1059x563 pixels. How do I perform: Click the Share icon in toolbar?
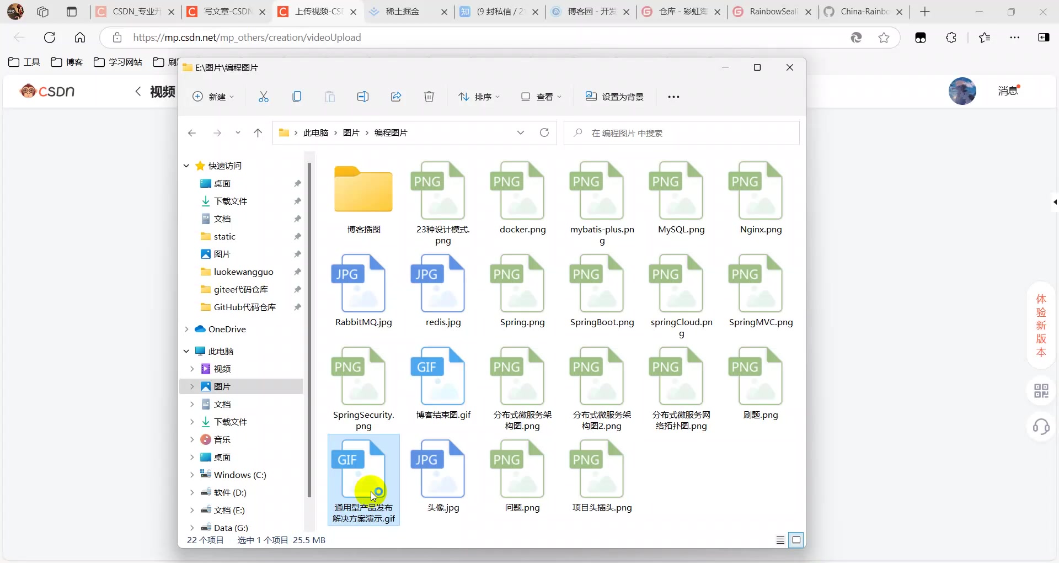click(x=396, y=97)
